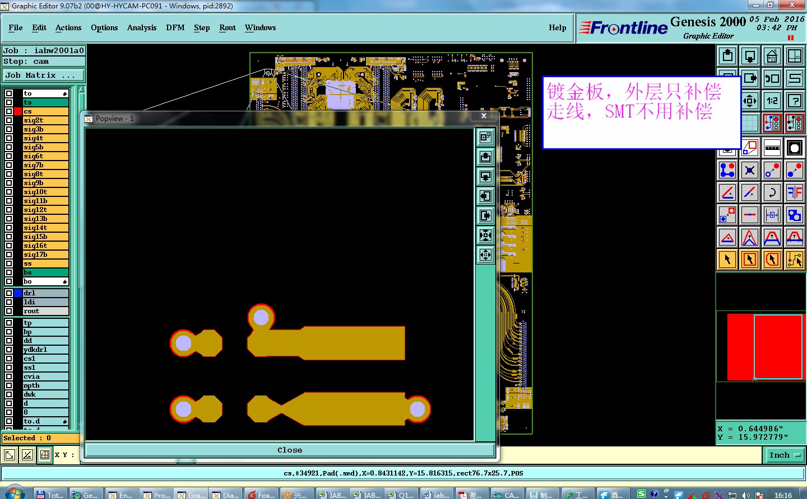Click the 1:2 zoom scale icon

pos(772,101)
